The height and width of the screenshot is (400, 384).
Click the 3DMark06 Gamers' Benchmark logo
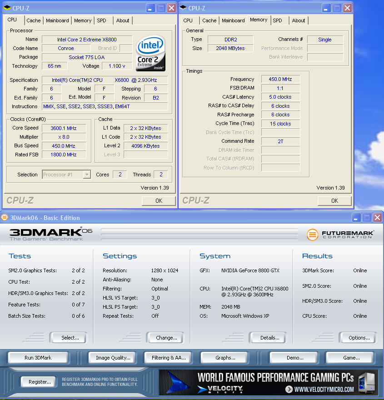pyautogui.click(x=51, y=234)
